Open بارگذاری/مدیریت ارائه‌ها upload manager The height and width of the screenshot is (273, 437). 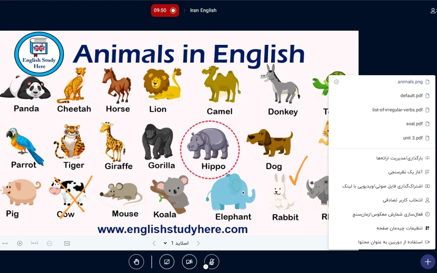[382, 158]
